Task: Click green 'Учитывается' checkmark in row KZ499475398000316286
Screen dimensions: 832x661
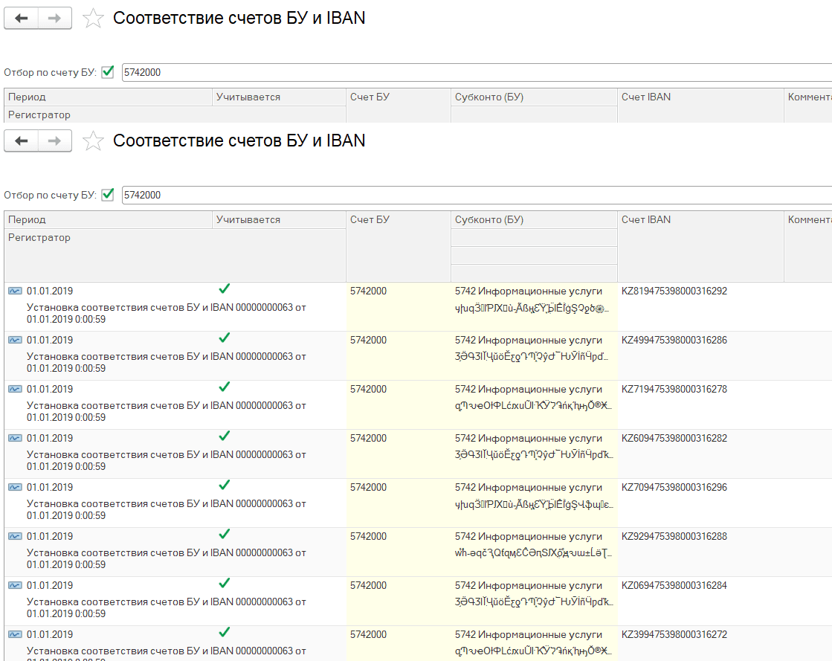Action: coord(225,338)
